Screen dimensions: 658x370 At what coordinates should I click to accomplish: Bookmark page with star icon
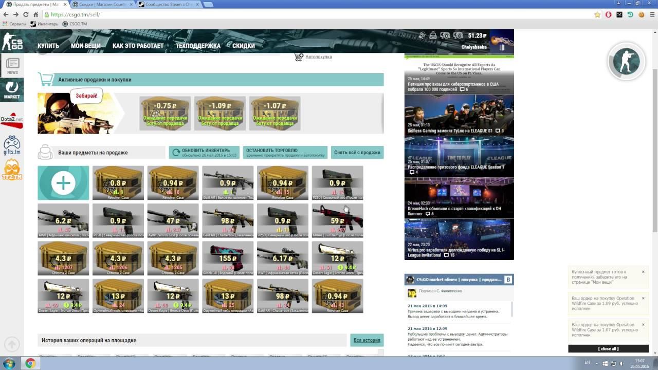(597, 14)
